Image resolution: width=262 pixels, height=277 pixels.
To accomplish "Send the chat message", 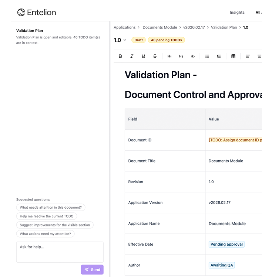I will (92, 270).
